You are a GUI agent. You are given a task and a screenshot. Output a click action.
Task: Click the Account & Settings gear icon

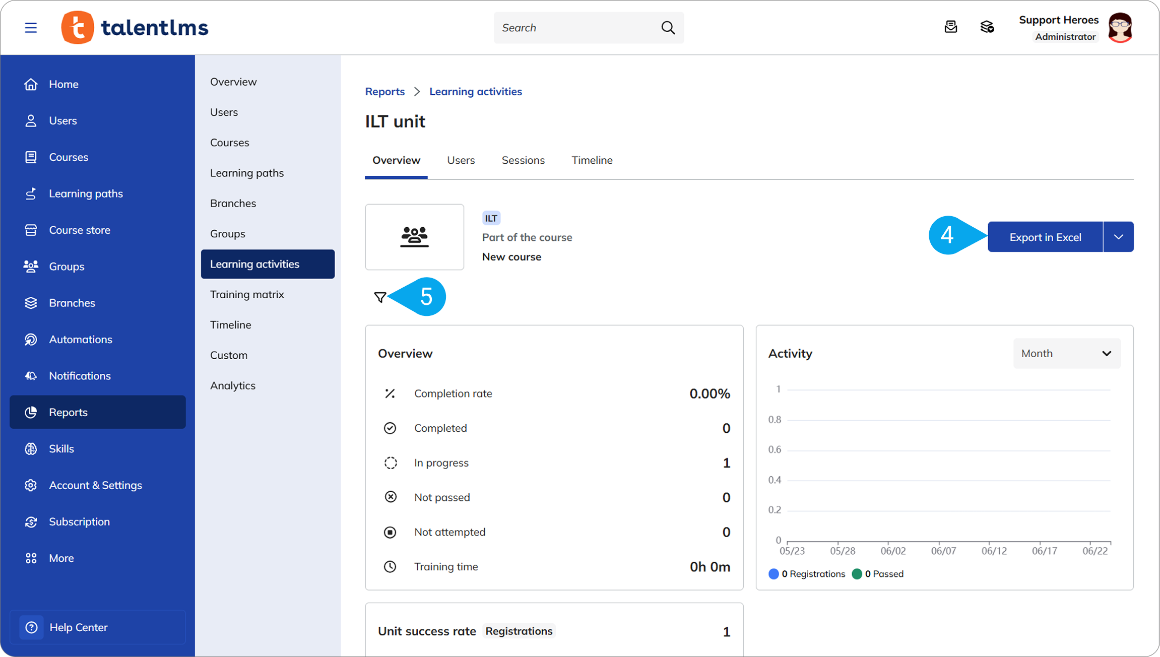[31, 485]
